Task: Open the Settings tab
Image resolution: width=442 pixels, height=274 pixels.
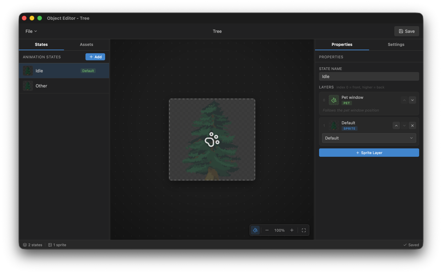Action: tap(396, 45)
